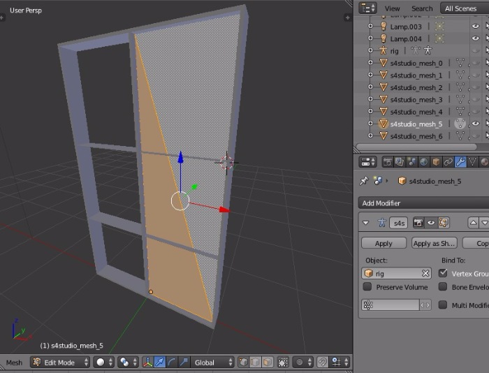The image size is (489, 373).
Task: Open the Constraints chain properties tab
Action: [448, 162]
